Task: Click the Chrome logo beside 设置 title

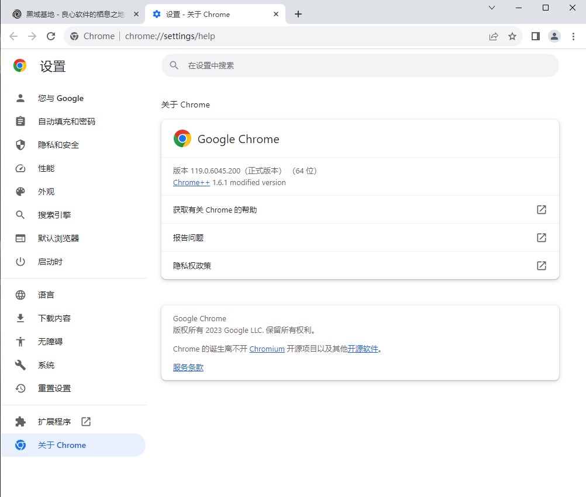Action: (20, 65)
